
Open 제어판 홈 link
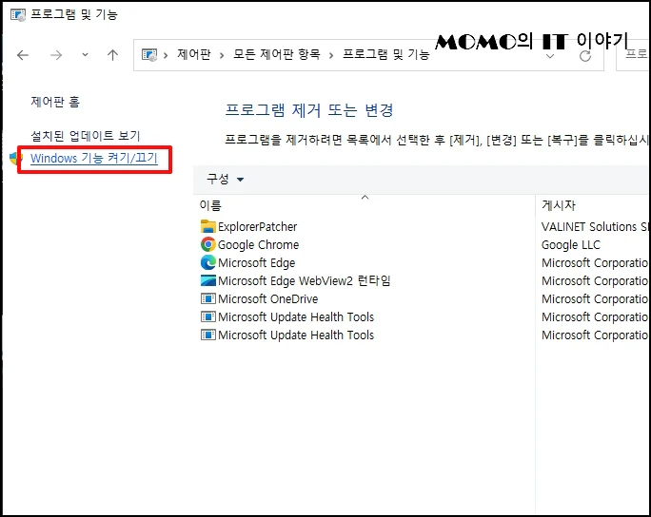(x=55, y=102)
